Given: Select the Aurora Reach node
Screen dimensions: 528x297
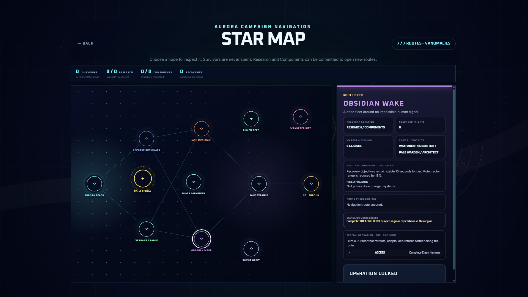Looking at the screenshot, I should 94,184.
